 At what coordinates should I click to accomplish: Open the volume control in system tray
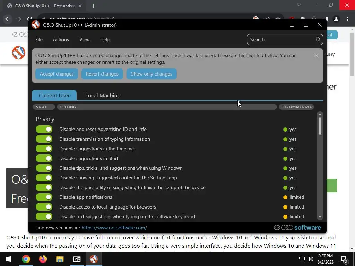310,259
